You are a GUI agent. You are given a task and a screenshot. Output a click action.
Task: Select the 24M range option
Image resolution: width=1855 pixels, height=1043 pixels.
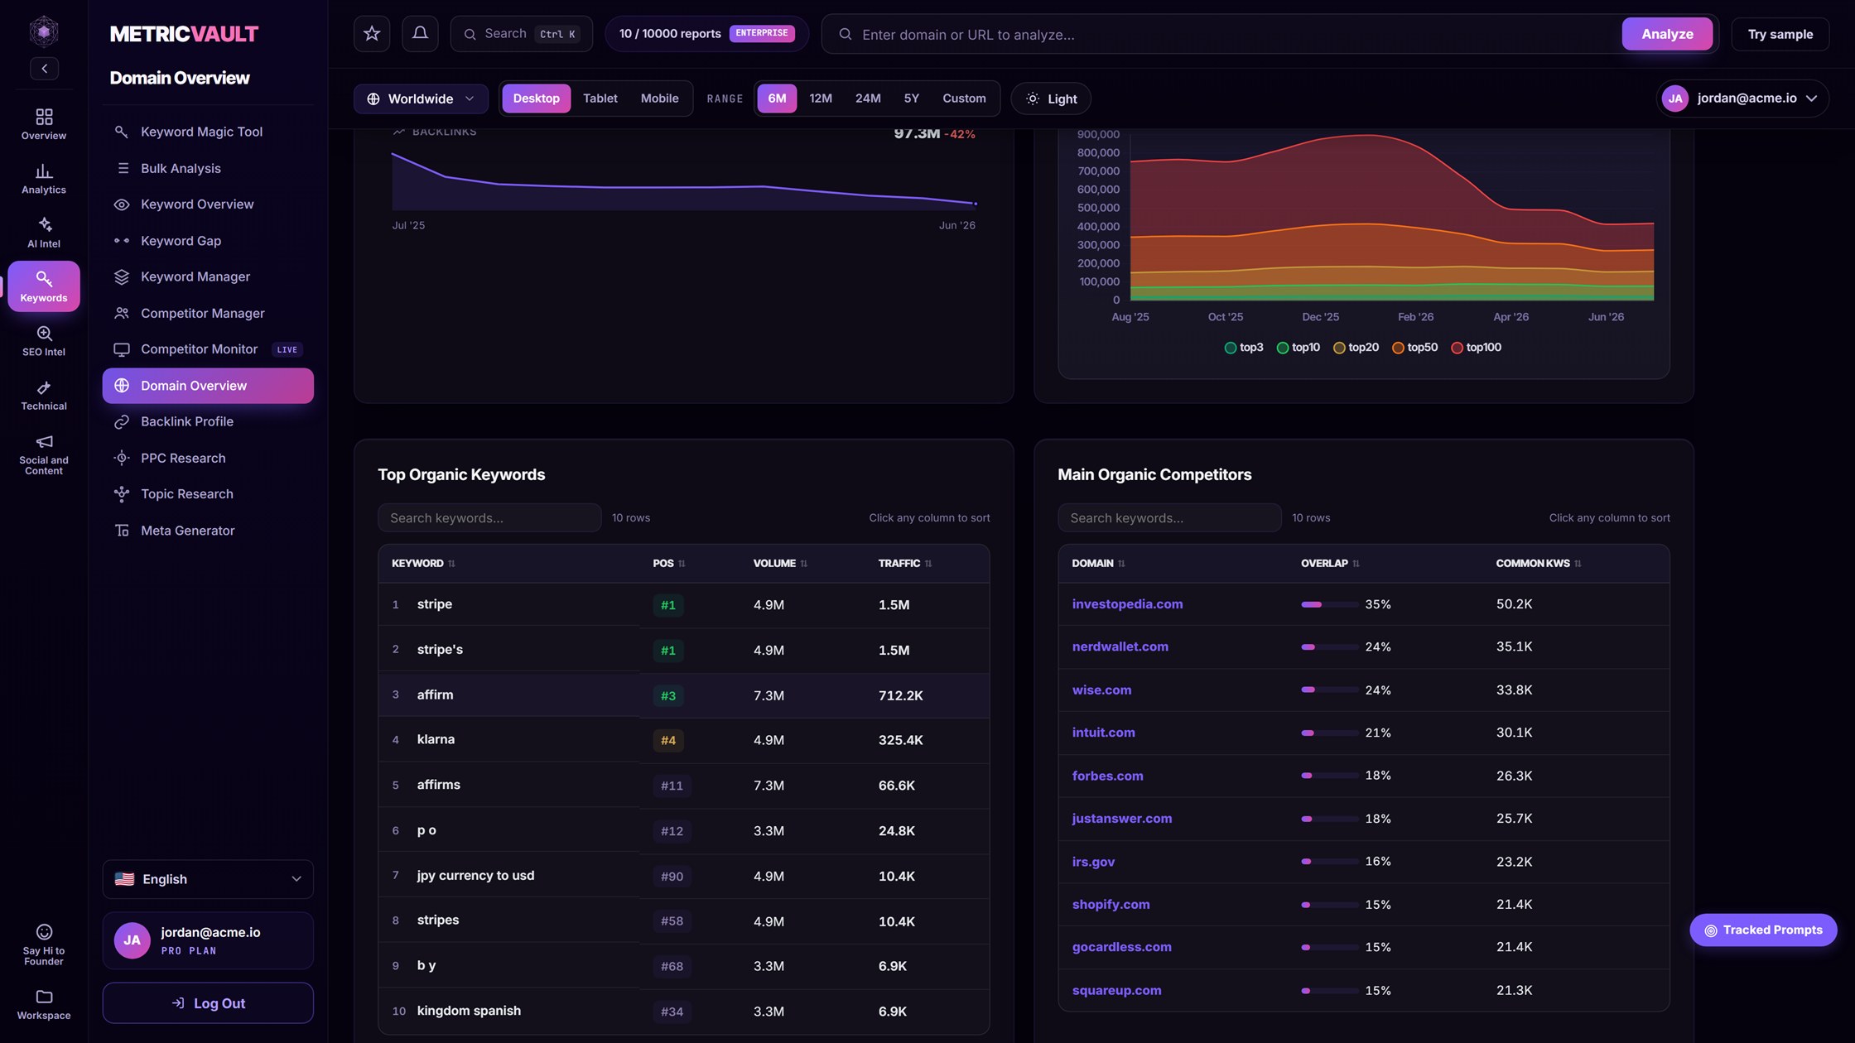(x=867, y=99)
